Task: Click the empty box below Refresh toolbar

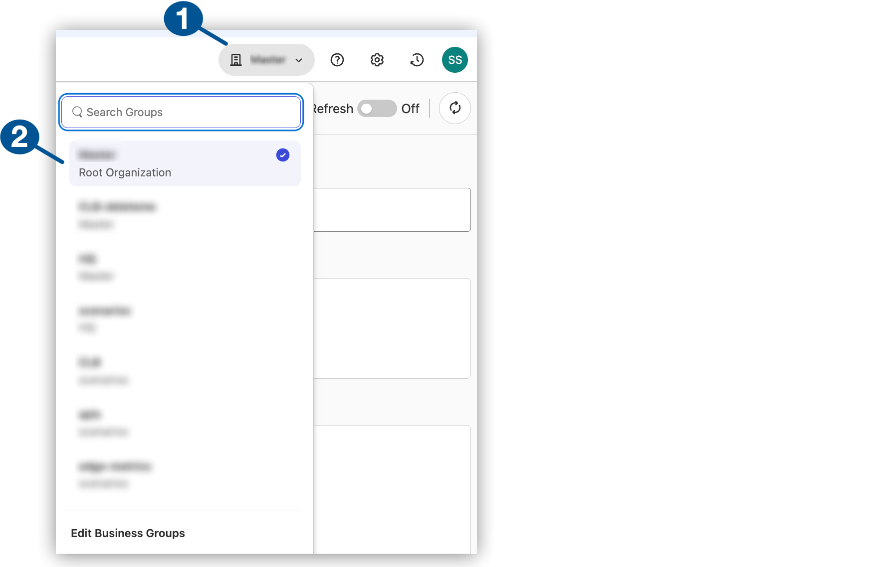Action: [x=392, y=210]
